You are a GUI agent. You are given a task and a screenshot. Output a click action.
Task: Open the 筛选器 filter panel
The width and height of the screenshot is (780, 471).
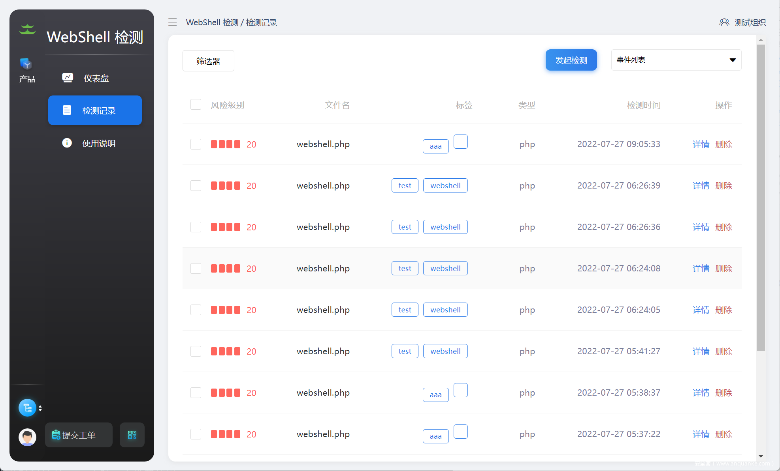pos(208,61)
